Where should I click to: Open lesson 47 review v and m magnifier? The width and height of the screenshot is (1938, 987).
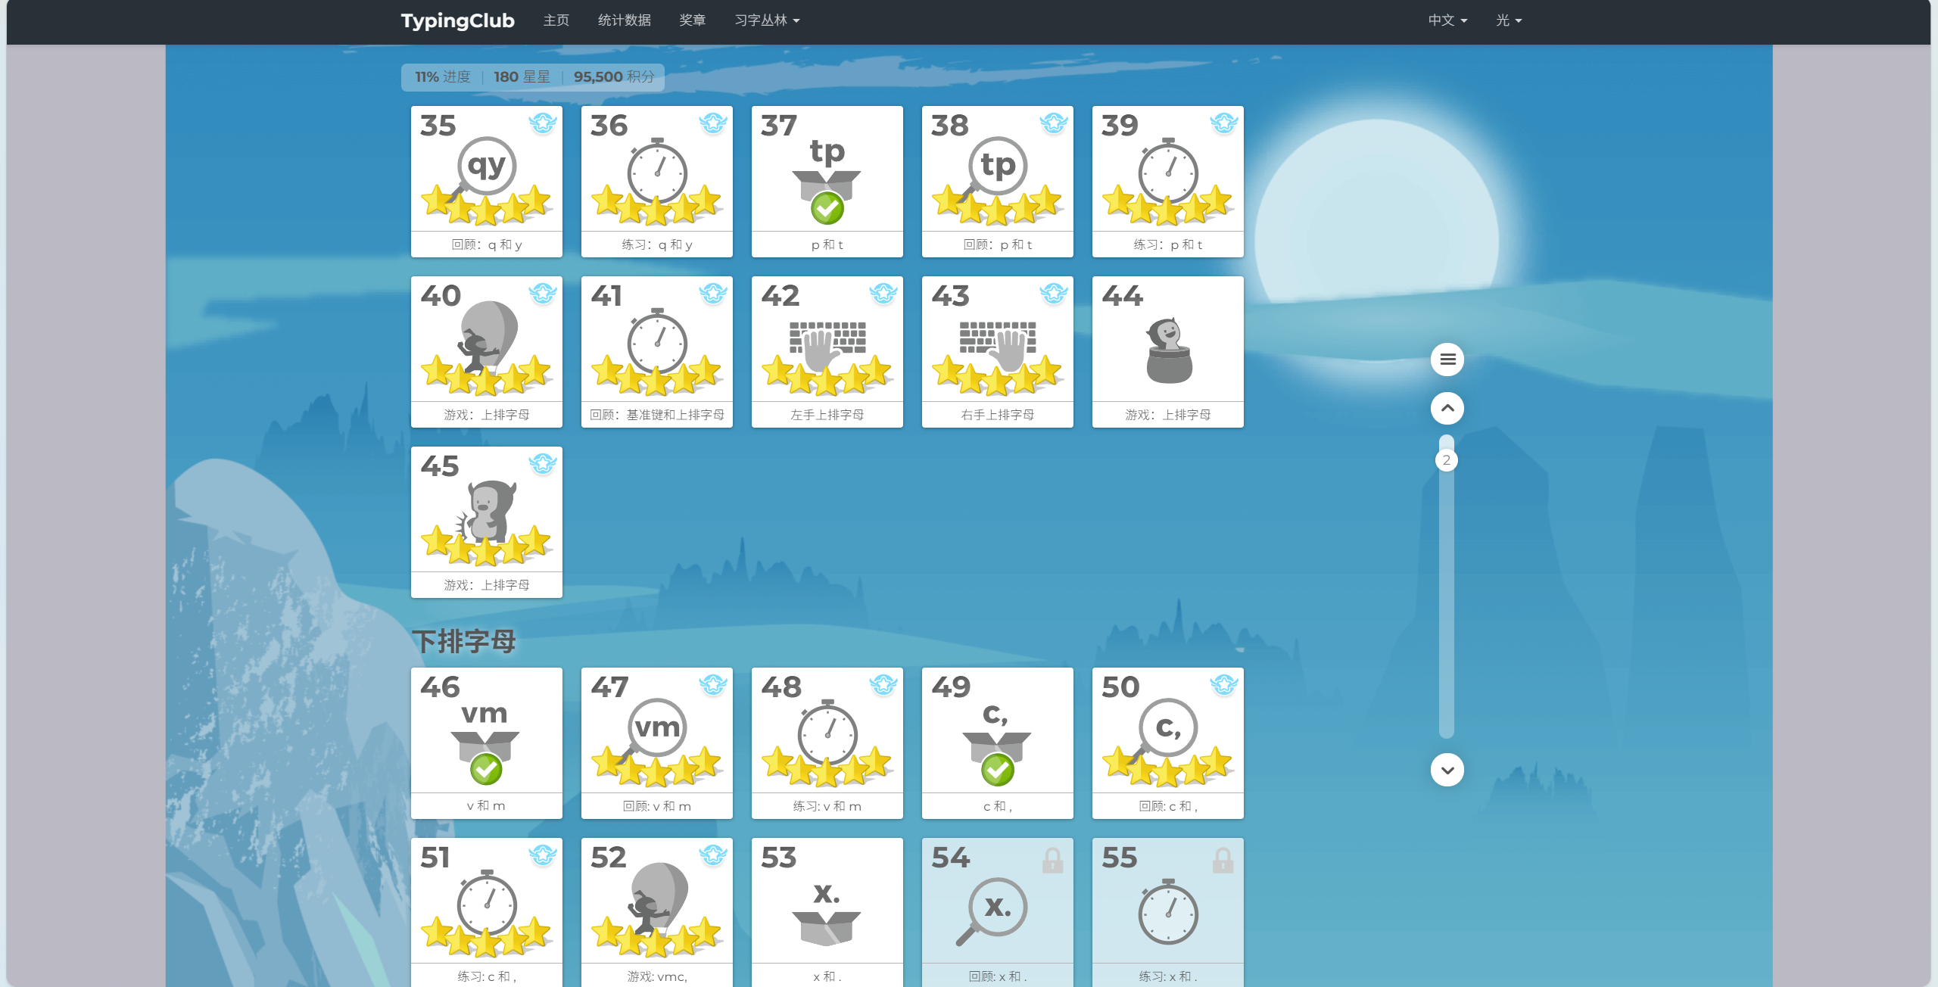point(656,743)
